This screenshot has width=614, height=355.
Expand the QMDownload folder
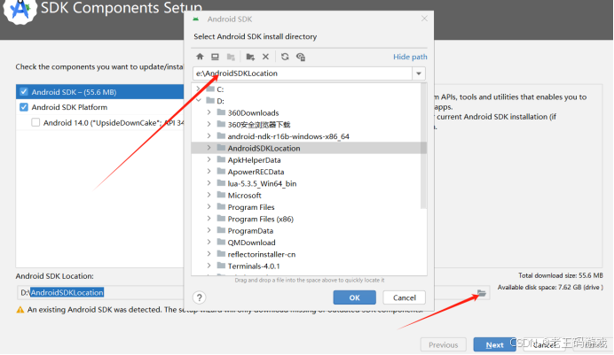[209, 242]
